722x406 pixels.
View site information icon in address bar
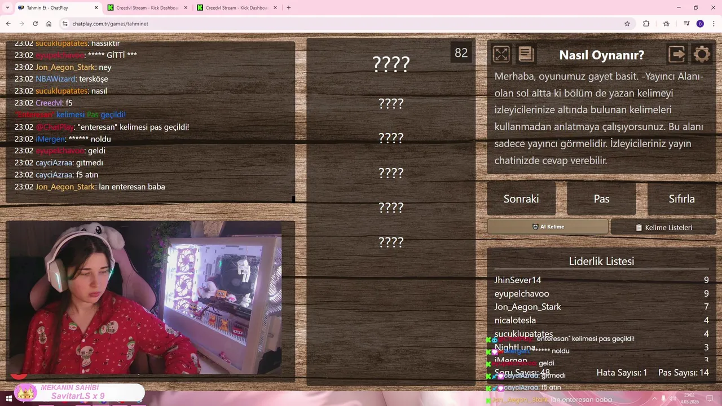[x=65, y=24]
